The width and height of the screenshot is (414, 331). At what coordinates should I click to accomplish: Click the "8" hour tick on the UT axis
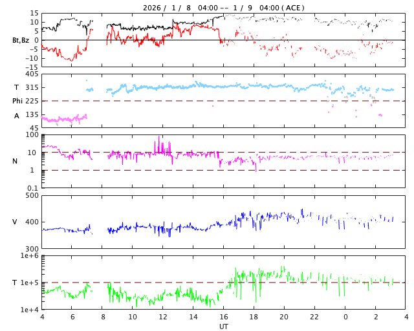coord(103,317)
